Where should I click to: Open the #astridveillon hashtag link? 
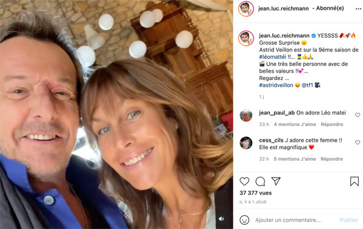point(276,85)
